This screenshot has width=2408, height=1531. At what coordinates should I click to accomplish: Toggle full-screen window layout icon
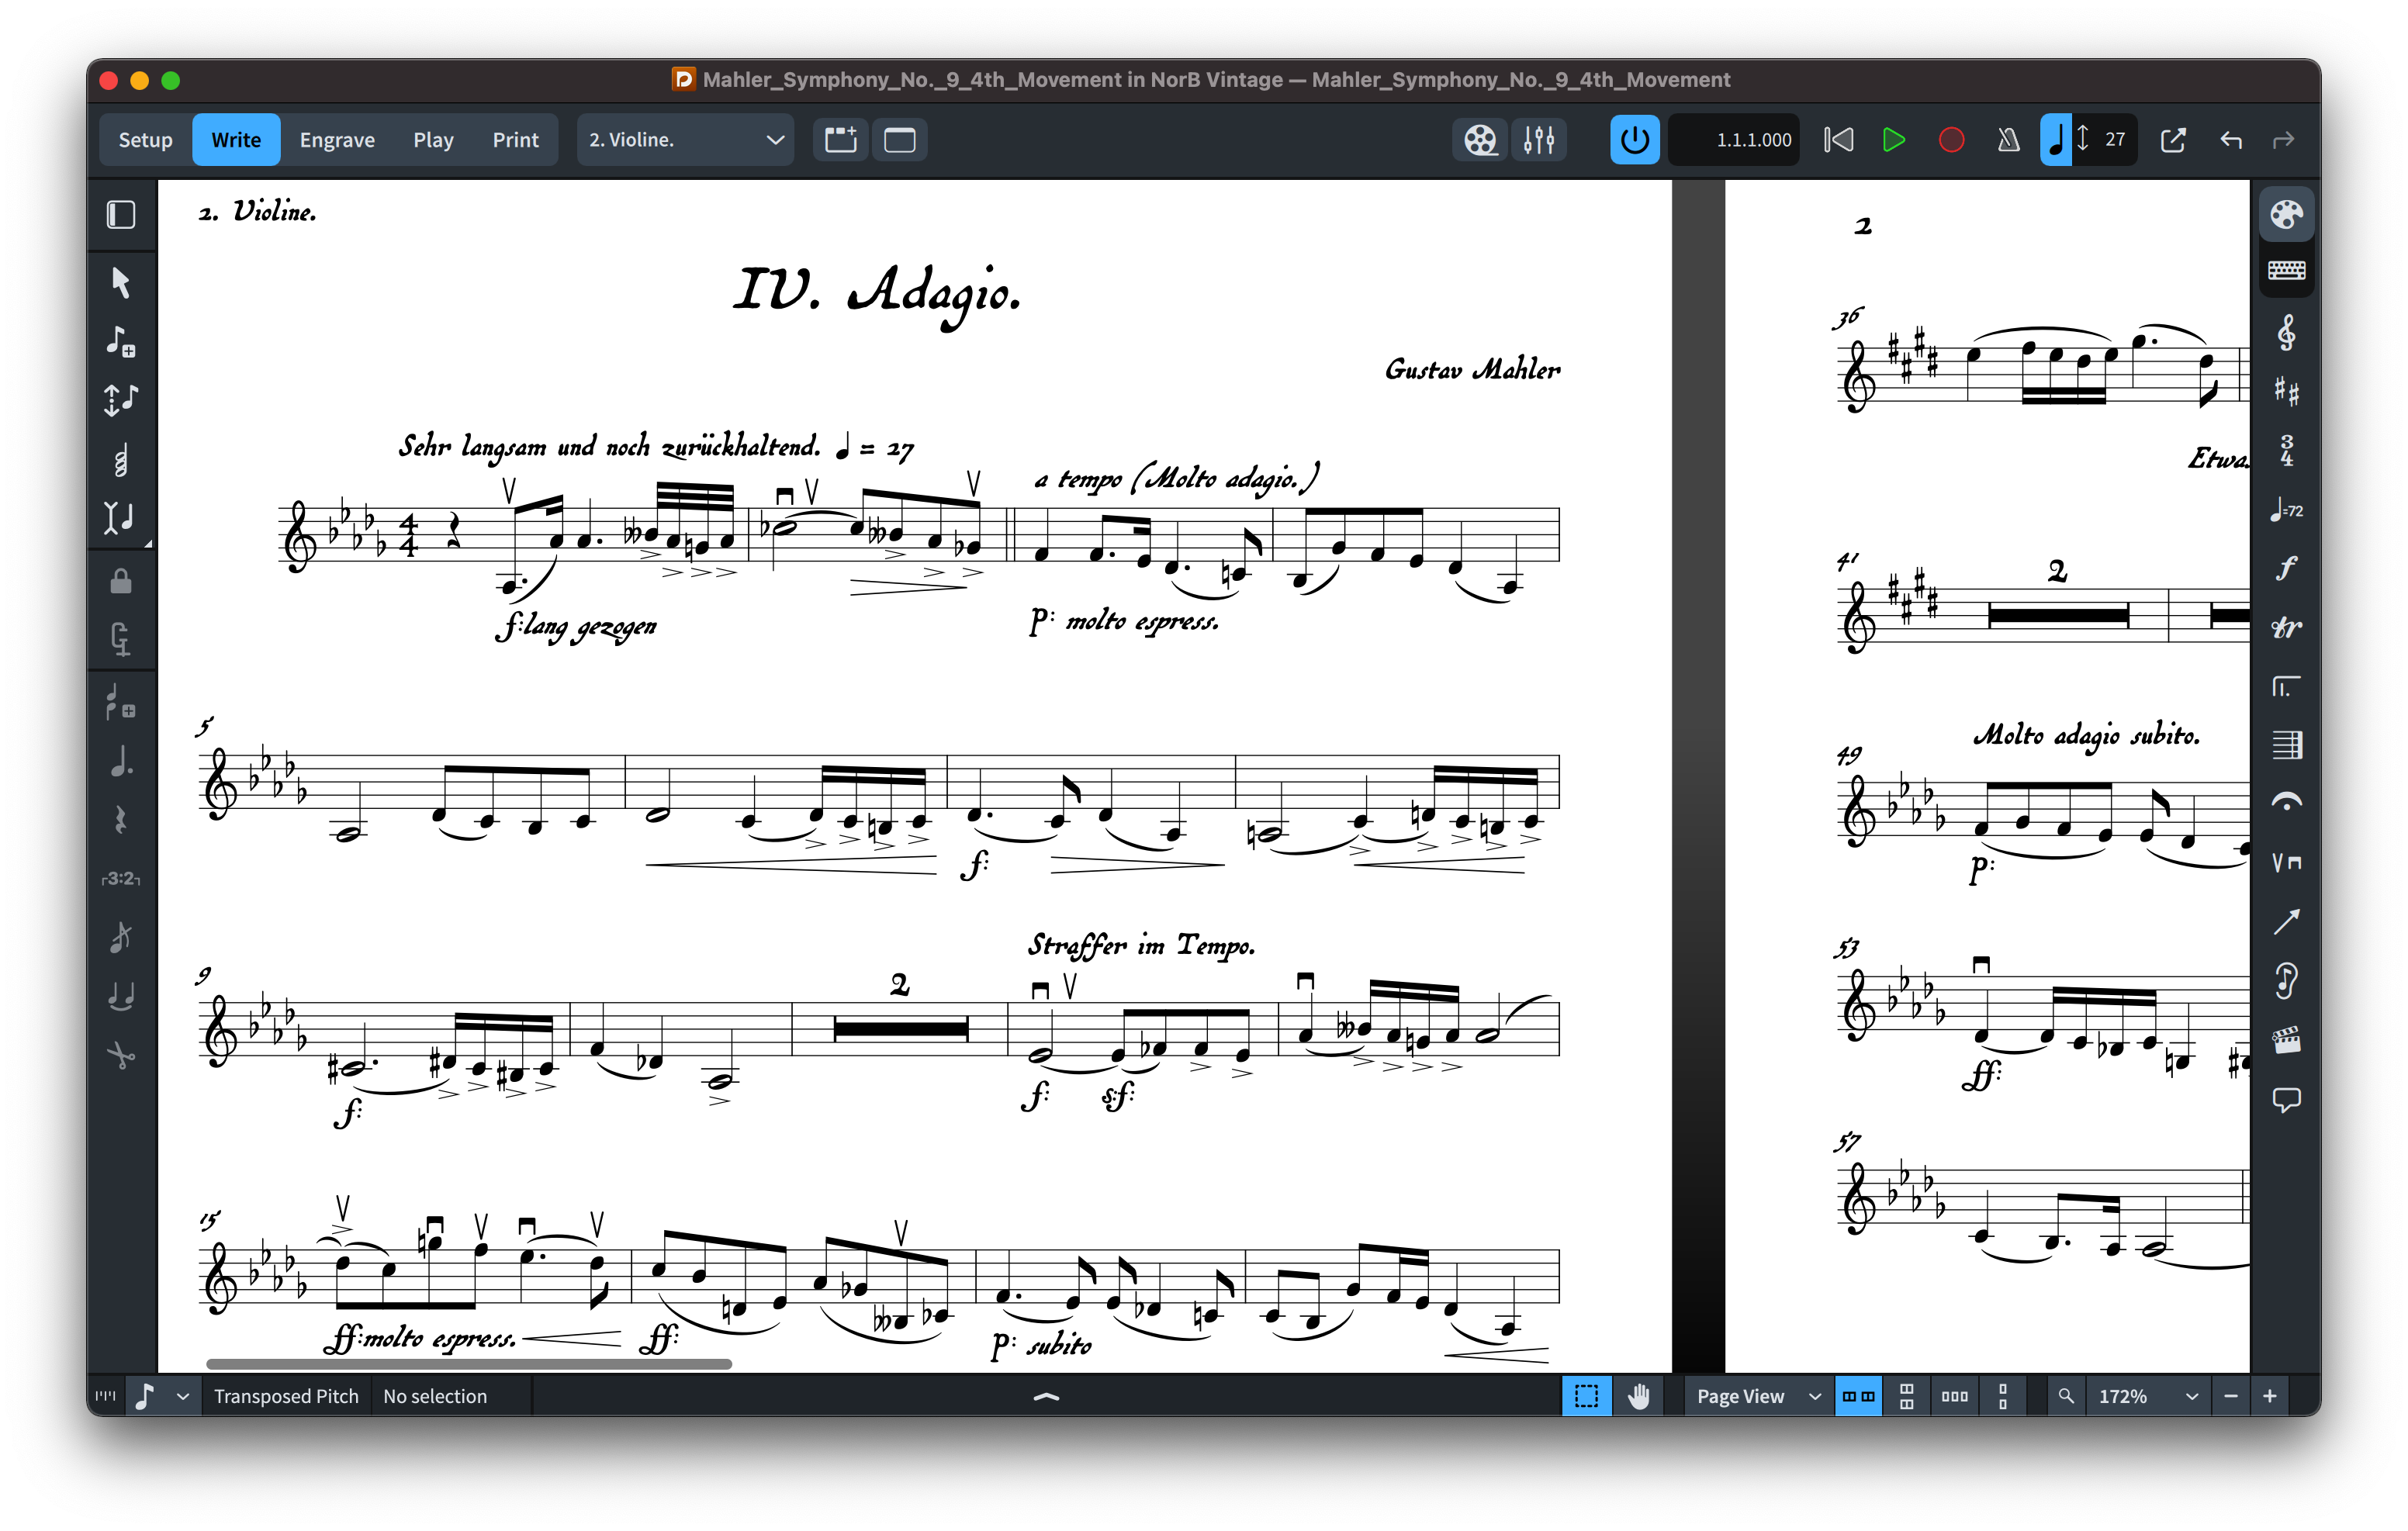point(900,140)
